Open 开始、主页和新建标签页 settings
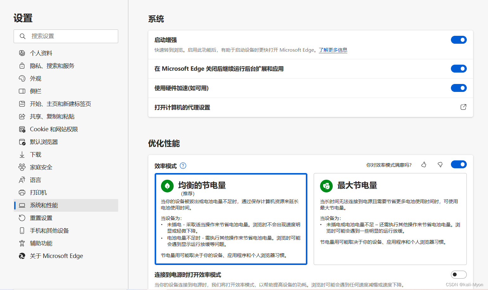Viewport: 488px width, 290px height. [66, 104]
